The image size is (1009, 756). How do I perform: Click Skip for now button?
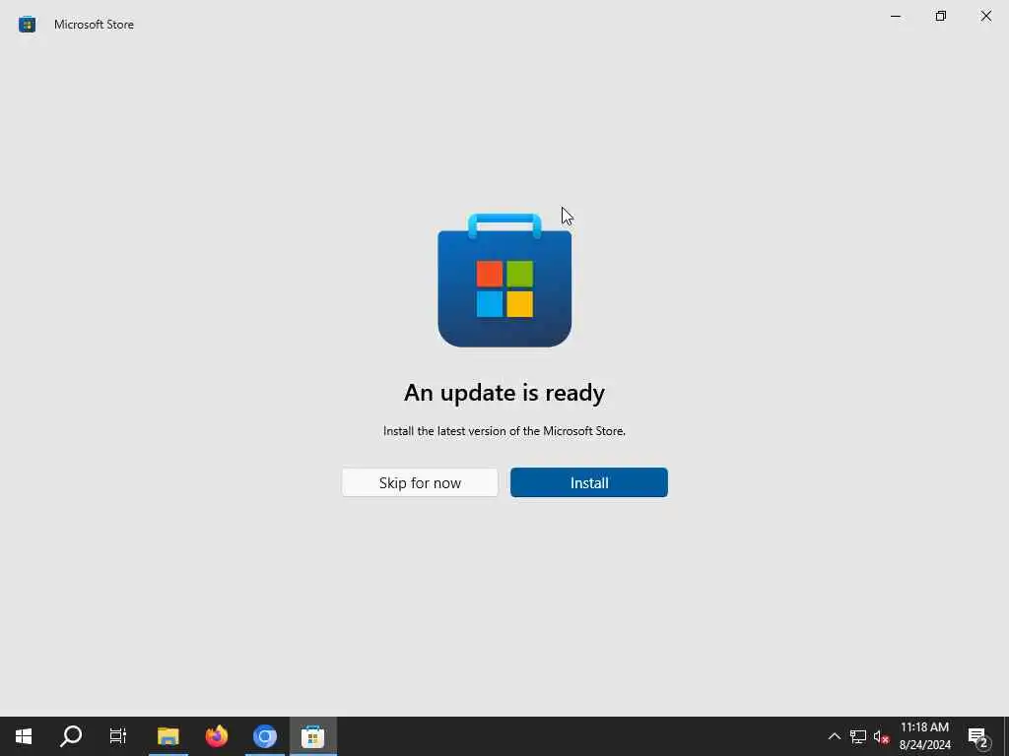pyautogui.click(x=420, y=482)
